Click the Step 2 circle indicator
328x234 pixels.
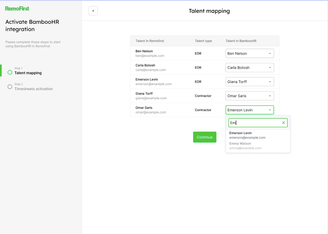tap(10, 87)
